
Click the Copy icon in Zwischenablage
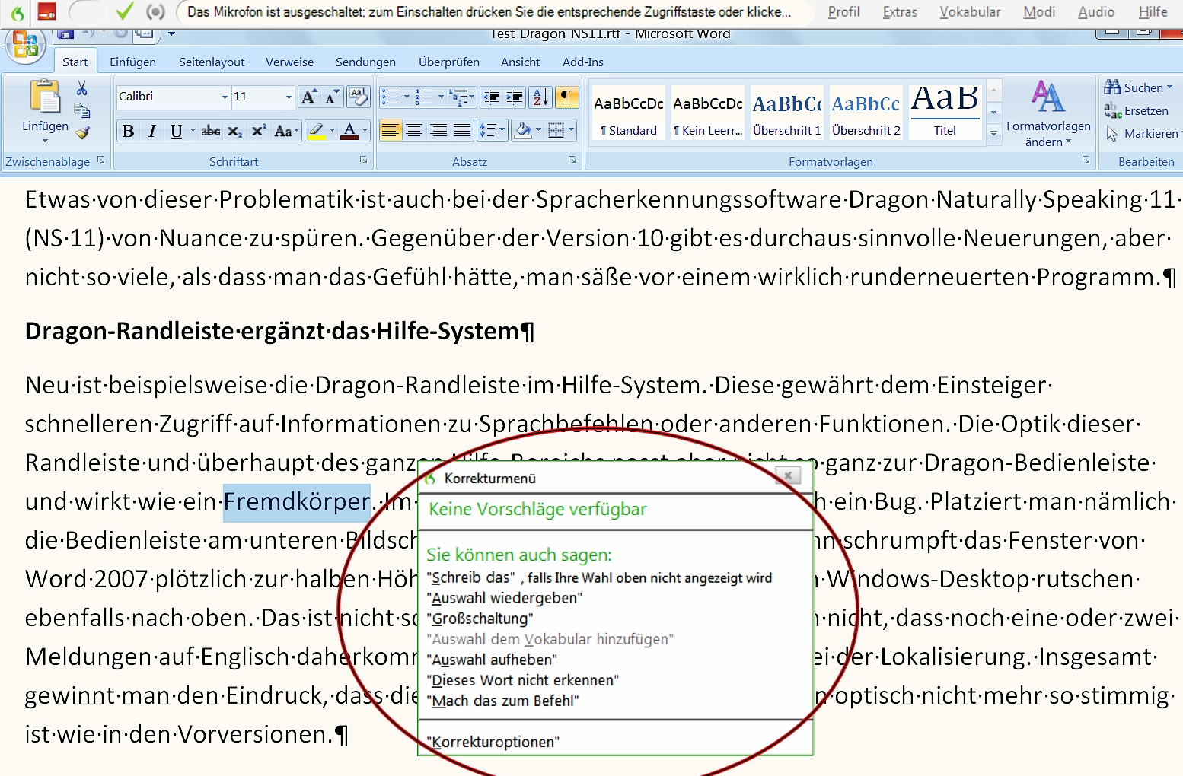[82, 111]
